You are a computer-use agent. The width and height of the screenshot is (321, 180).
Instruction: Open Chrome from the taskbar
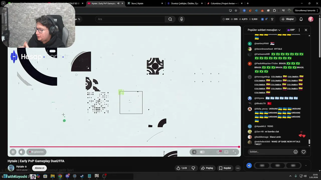[x=60, y=176]
